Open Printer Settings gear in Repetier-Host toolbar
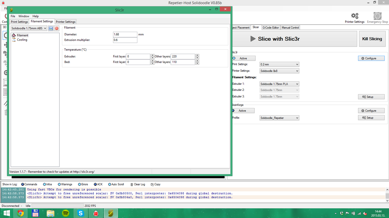Image resolution: width=389 pixels, height=218 pixels. pyautogui.click(x=355, y=18)
